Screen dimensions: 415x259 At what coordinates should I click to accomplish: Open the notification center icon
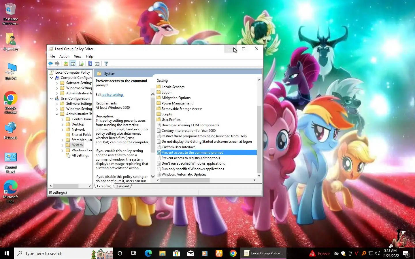click(x=406, y=254)
